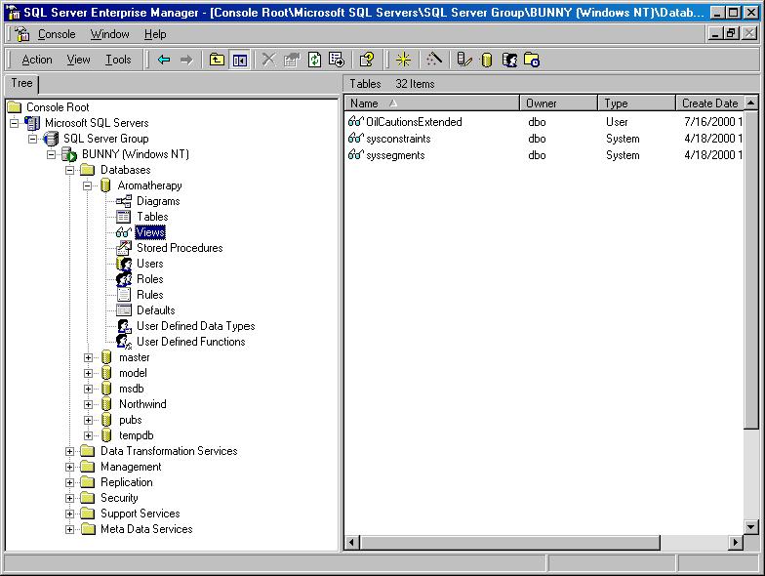Select the Tree tab

pos(21,84)
